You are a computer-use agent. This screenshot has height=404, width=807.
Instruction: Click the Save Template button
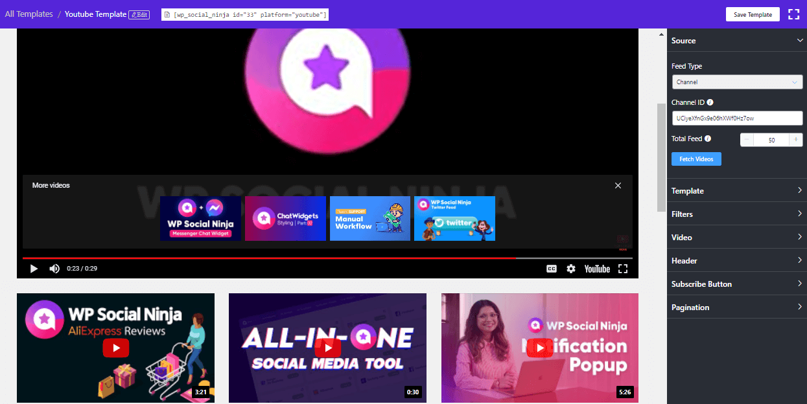point(753,14)
